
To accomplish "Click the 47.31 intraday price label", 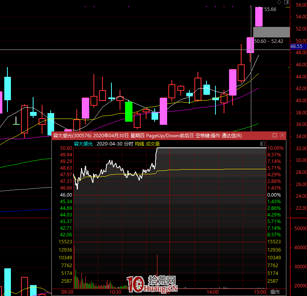I will (x=66, y=181).
